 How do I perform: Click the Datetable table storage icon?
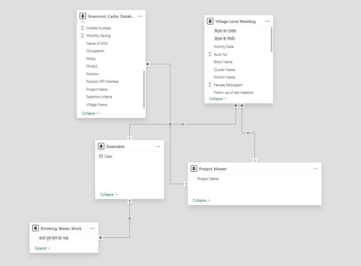click(x=101, y=146)
